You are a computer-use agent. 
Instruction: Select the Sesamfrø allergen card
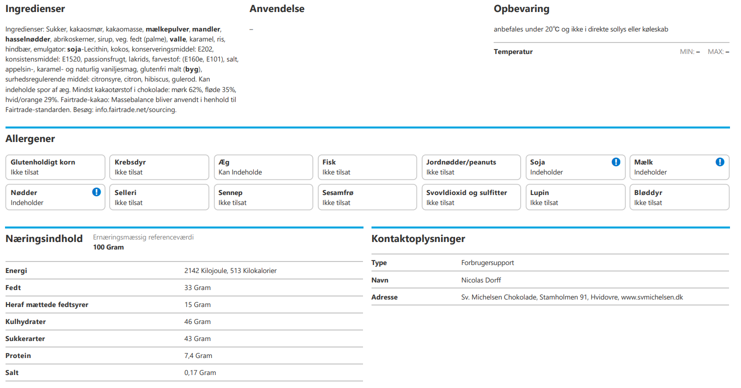point(366,197)
